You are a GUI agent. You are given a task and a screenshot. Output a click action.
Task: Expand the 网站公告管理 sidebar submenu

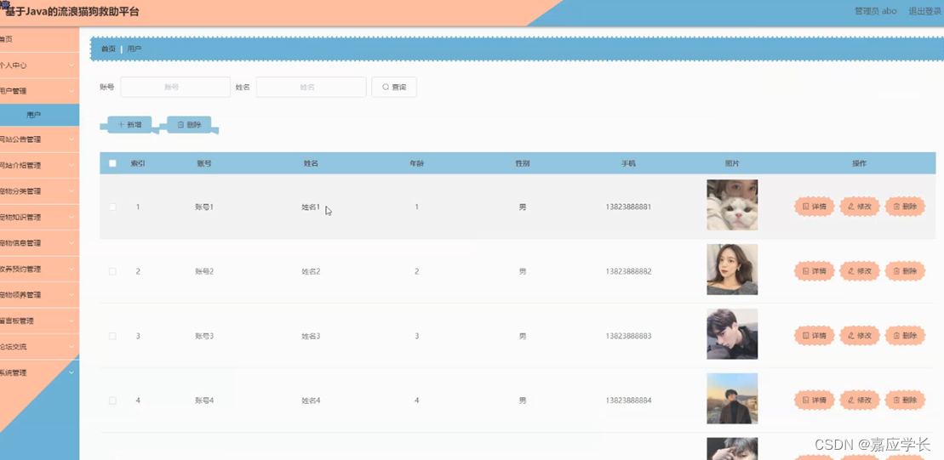click(39, 139)
